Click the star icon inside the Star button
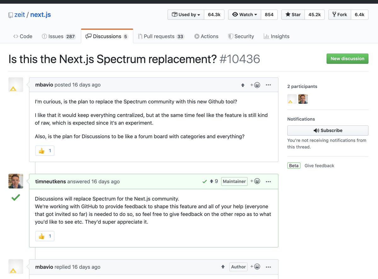 pos(288,14)
